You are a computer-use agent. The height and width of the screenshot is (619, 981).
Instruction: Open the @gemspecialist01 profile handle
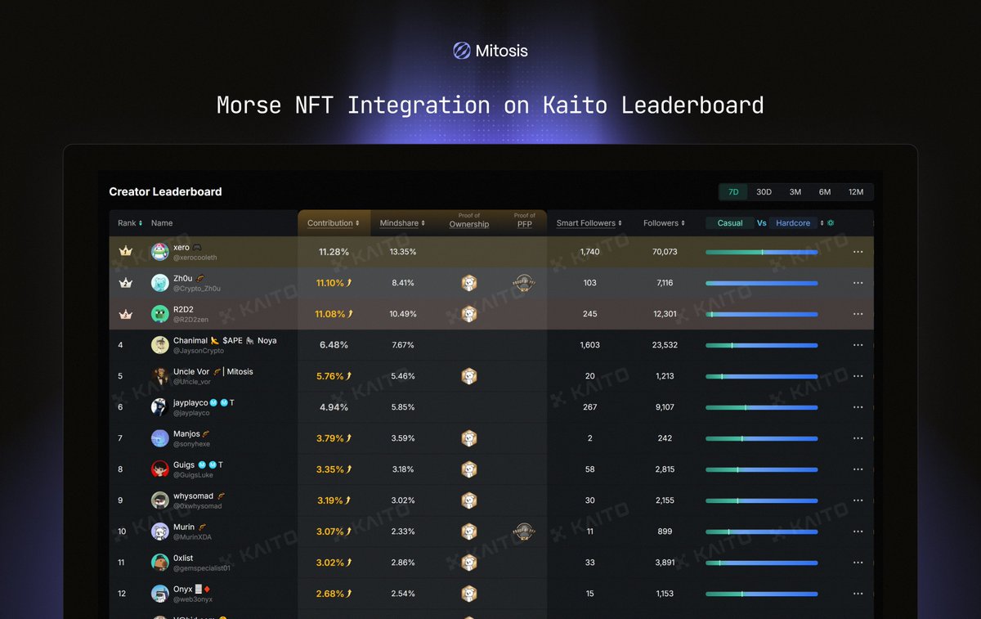202,568
